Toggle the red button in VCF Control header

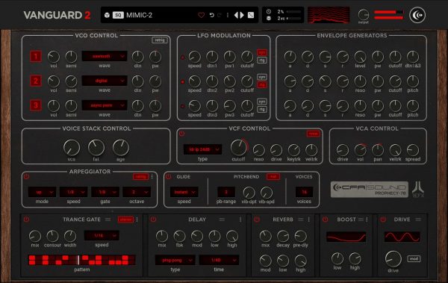point(313,134)
